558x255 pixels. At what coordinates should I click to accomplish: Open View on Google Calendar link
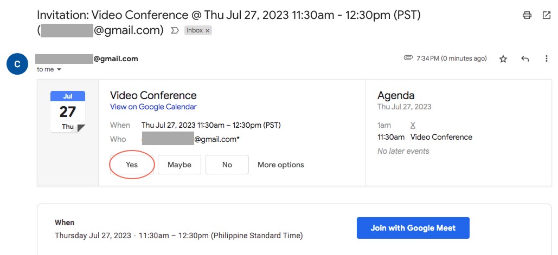click(x=153, y=107)
